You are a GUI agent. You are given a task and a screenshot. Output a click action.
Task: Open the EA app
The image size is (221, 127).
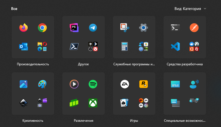pos(124,84)
